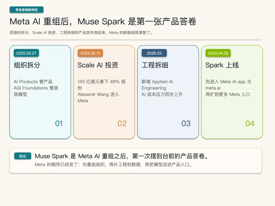Select the Spark 上线 heading

222,65
